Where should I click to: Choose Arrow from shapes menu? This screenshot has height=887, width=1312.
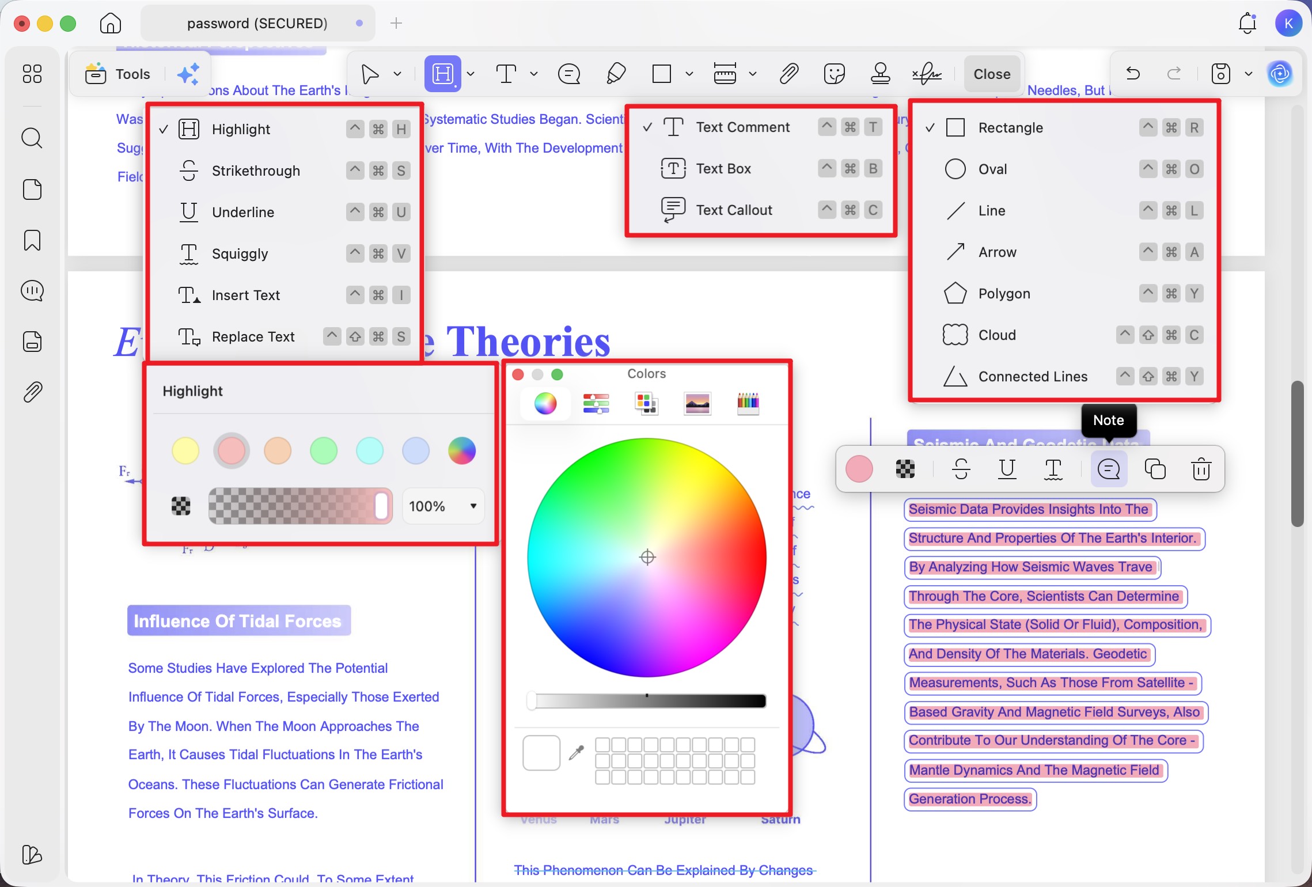pyautogui.click(x=1064, y=252)
